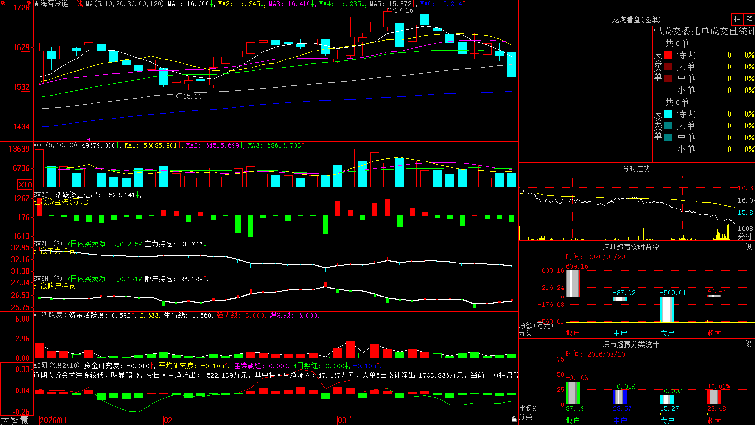Click the star icon before 海容冷链
Screen dimensions: 755x425
tap(37, 4)
